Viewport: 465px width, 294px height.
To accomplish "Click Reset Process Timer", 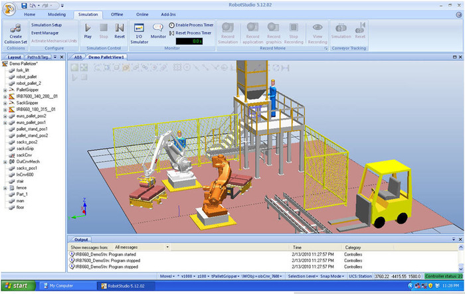I will [x=191, y=33].
